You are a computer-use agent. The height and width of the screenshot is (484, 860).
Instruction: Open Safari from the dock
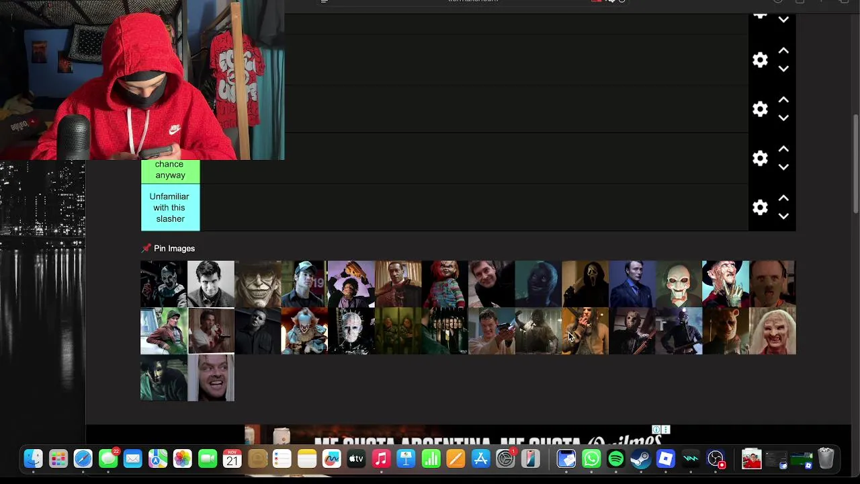(83, 459)
